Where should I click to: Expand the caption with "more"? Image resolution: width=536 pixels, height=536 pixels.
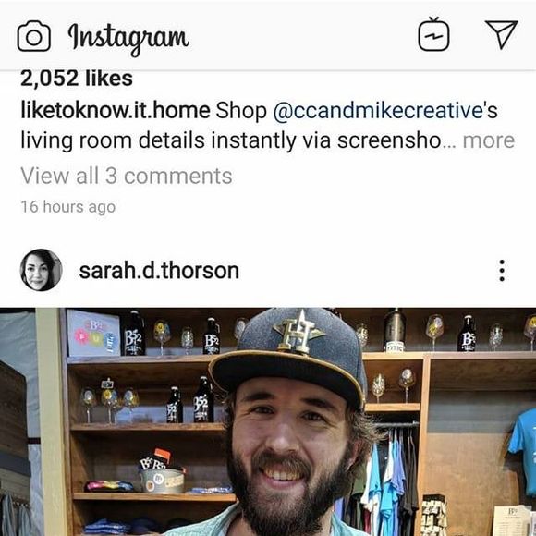pyautogui.click(x=489, y=140)
